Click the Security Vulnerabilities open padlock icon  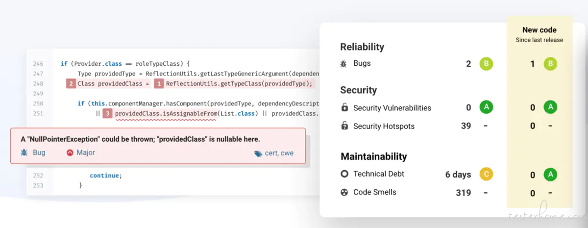click(344, 107)
